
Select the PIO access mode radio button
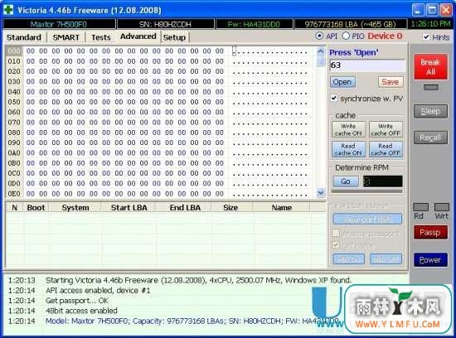pos(346,36)
